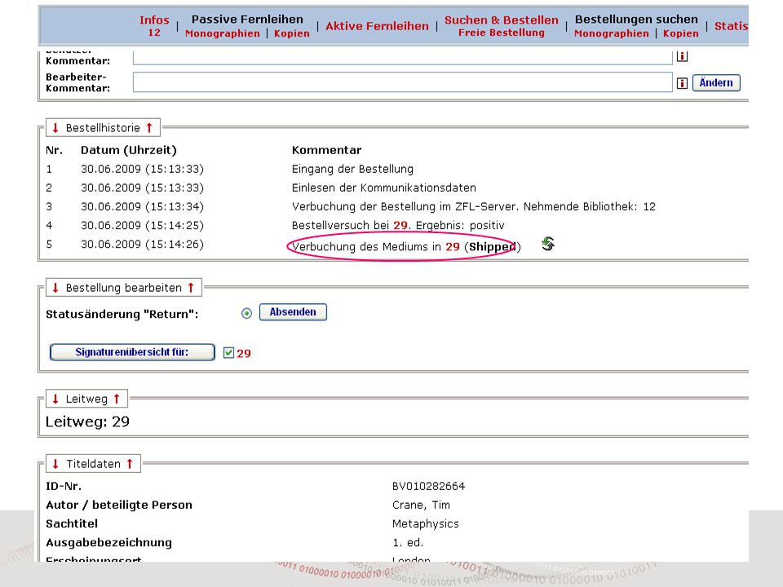The image size is (783, 587).
Task: Click the green refresh icon beside Shipped
Action: click(x=548, y=244)
